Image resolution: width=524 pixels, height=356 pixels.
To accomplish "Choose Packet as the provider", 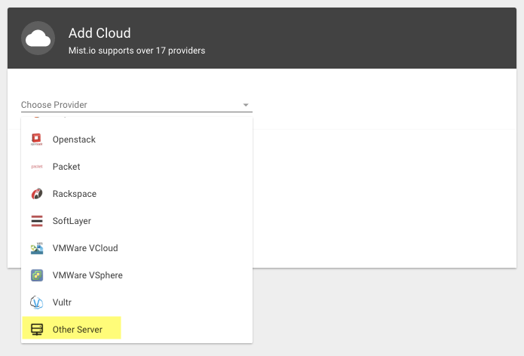I will [x=136, y=167].
